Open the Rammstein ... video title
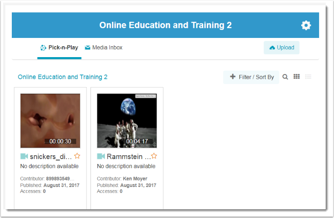 click(x=129, y=157)
